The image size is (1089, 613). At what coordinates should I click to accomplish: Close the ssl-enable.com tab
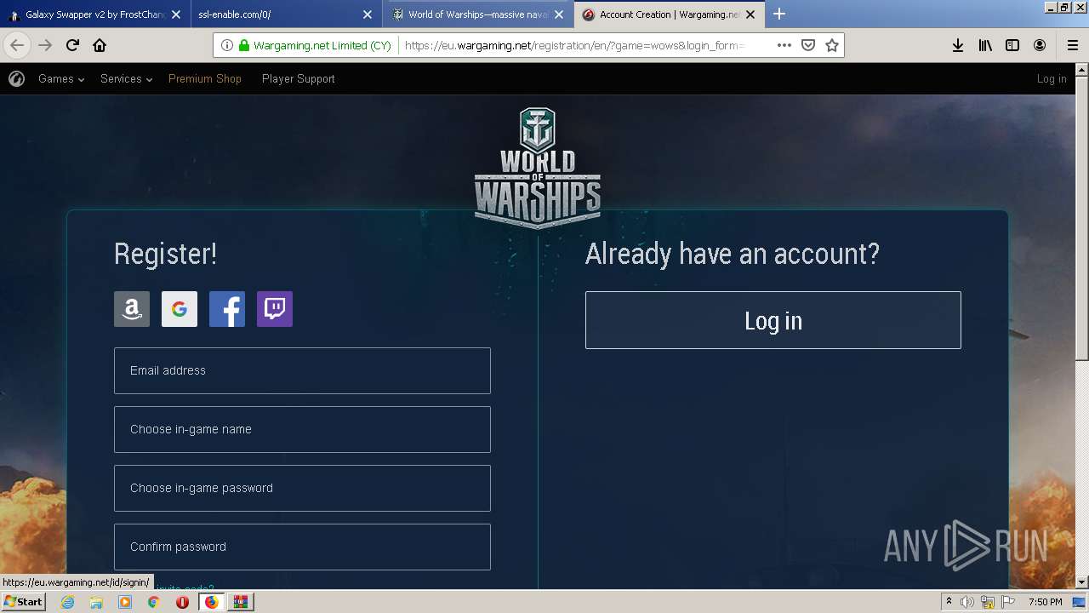point(368,14)
